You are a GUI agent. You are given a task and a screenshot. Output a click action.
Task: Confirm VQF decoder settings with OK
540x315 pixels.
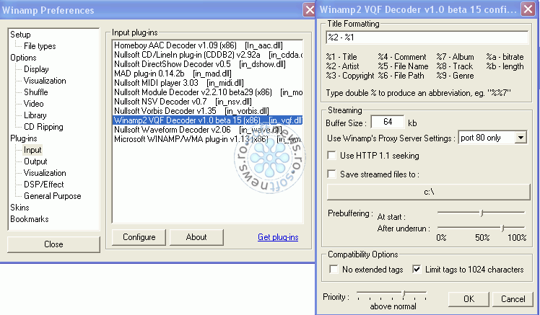[469, 299]
